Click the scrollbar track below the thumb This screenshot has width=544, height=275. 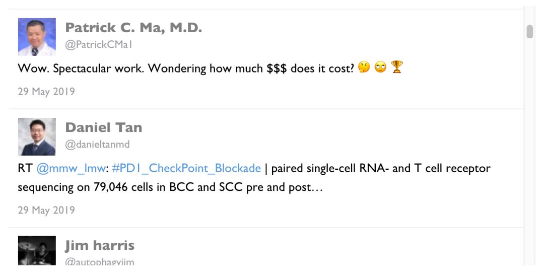[529, 151]
